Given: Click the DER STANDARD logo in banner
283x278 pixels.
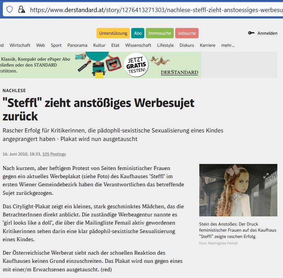Looking at the screenshot, I should point(179,72).
